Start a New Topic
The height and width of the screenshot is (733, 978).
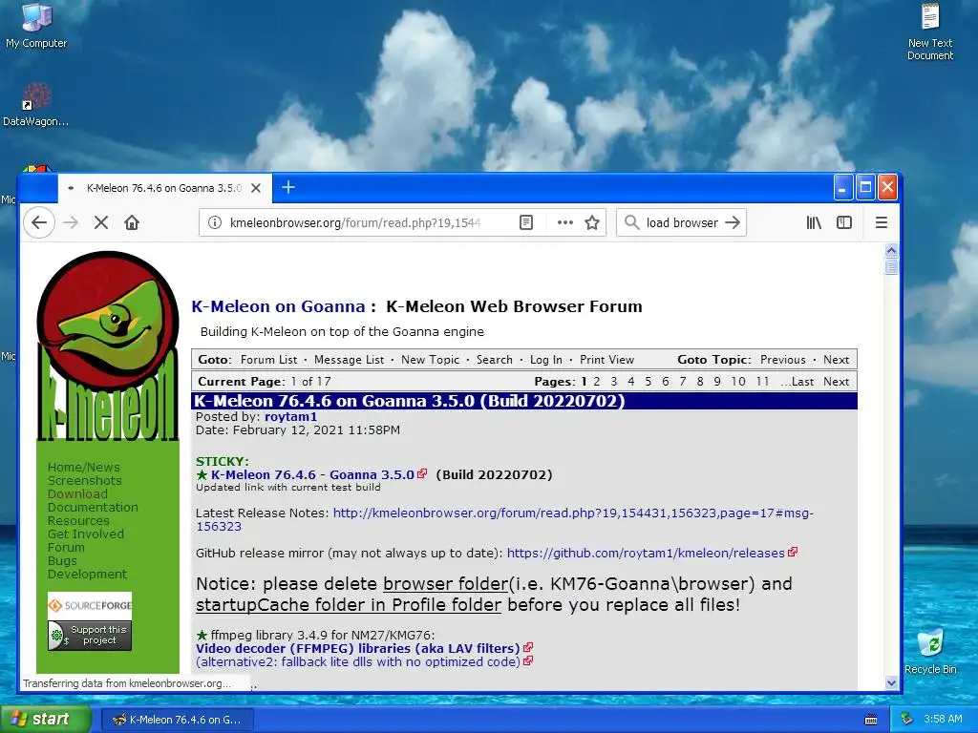click(x=431, y=360)
